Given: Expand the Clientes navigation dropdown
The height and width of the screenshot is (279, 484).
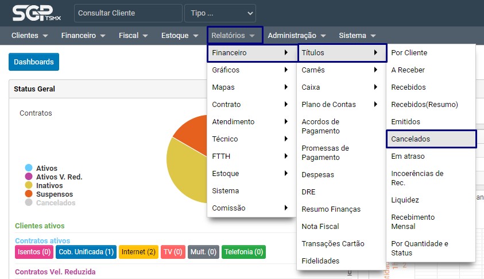Looking at the screenshot, I should (29, 35).
